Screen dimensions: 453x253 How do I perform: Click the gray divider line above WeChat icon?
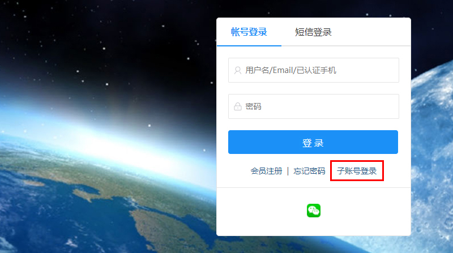point(314,188)
